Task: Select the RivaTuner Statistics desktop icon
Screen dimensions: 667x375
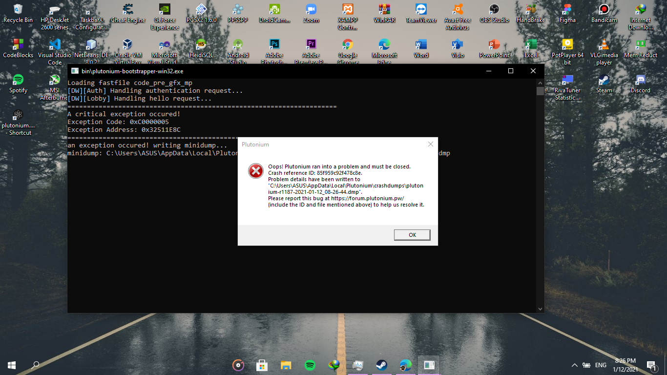Action: click(x=567, y=87)
